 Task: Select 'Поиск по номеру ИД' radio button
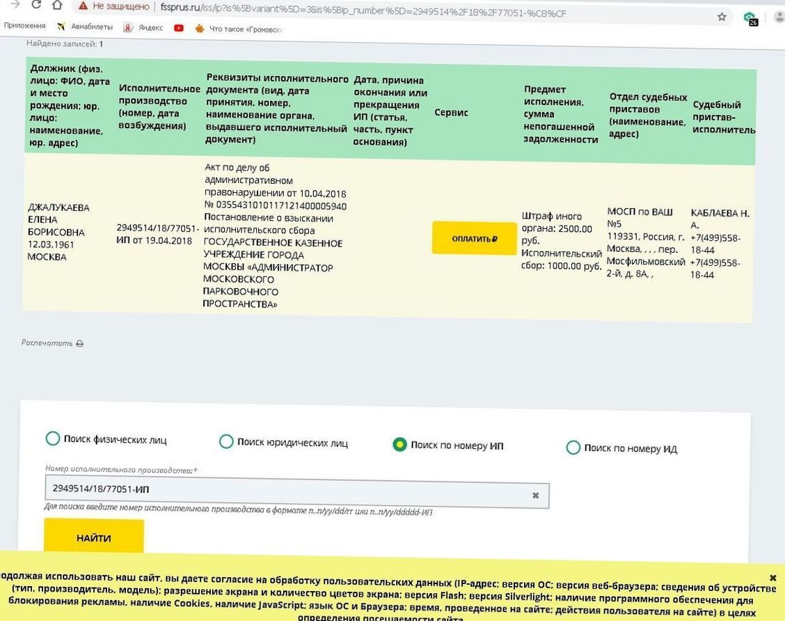tap(573, 447)
